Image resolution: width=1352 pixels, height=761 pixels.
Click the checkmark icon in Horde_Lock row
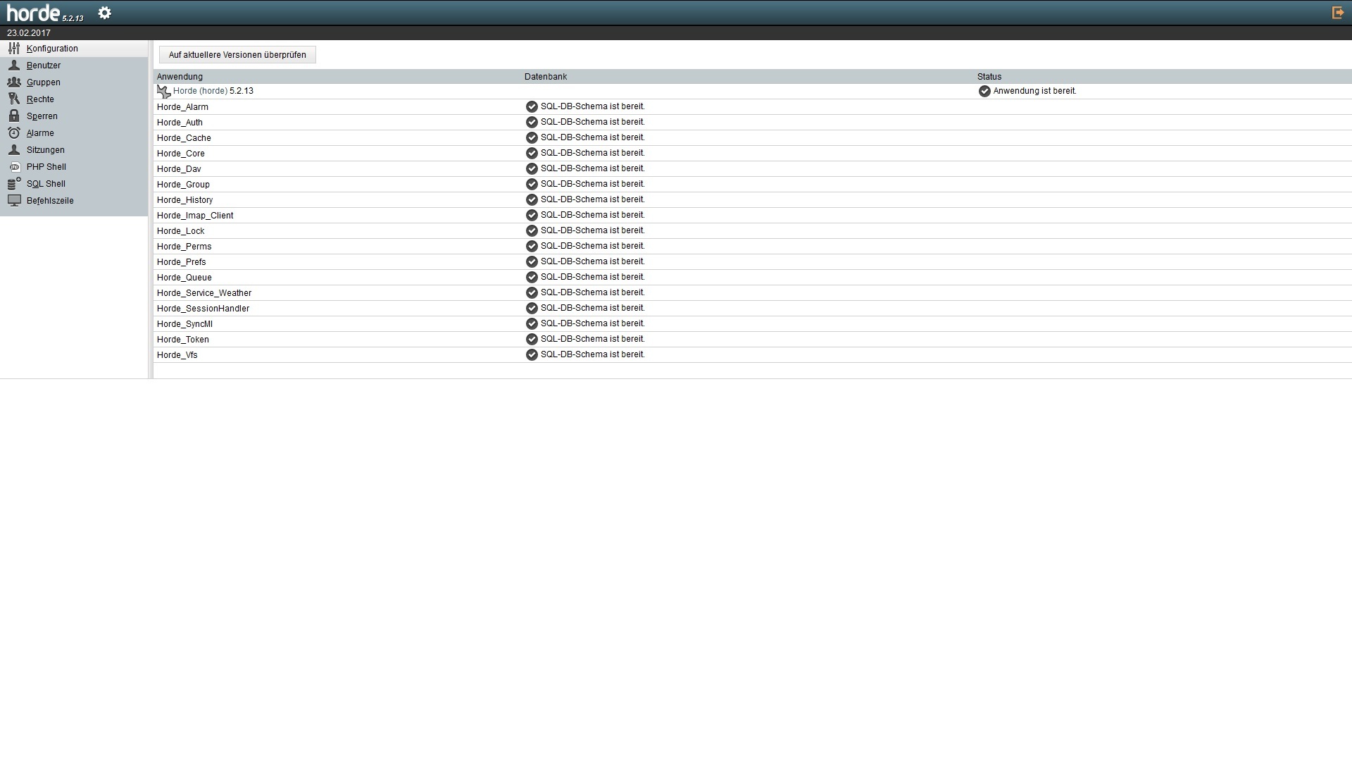(532, 230)
